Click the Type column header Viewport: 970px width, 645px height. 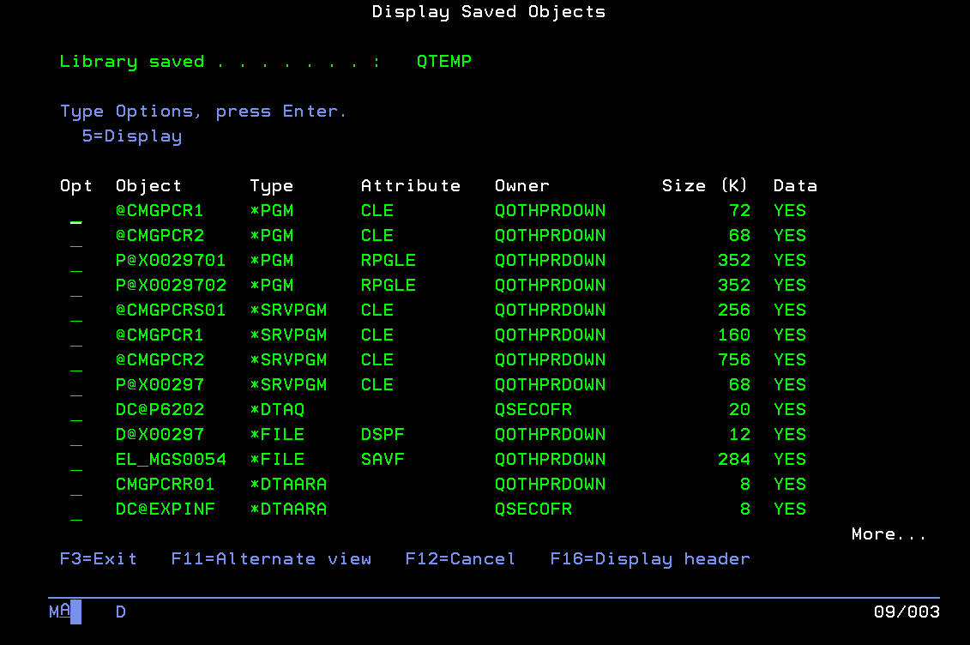[x=272, y=186]
